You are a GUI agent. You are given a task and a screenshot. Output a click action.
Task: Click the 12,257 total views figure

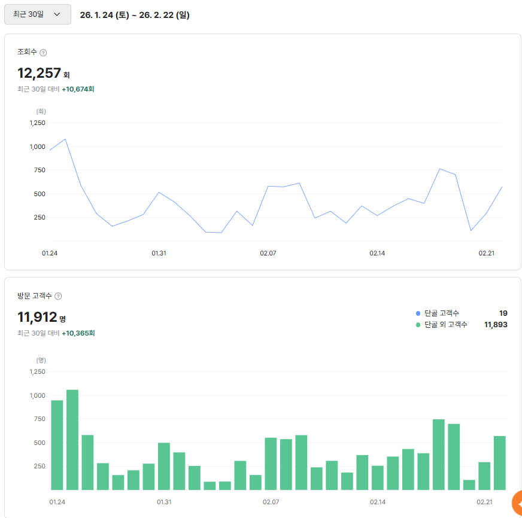coord(40,73)
